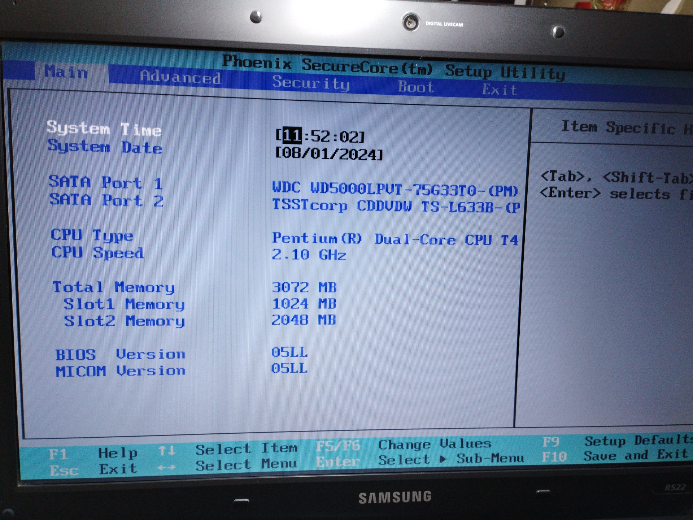Click the Tab, Shift-Tab help line

point(616,177)
